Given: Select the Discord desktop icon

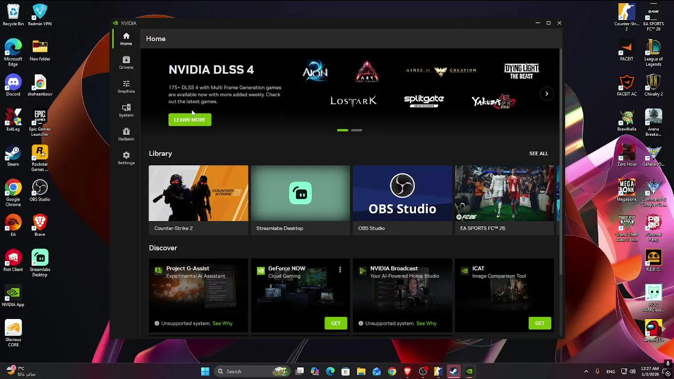Looking at the screenshot, I should click(13, 85).
